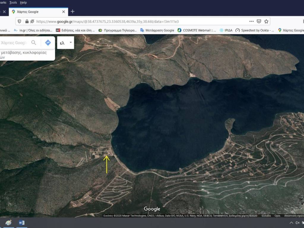This screenshot has width=304, height=228.
Task: Click the Όροι link on map footer
Action: 277,216
